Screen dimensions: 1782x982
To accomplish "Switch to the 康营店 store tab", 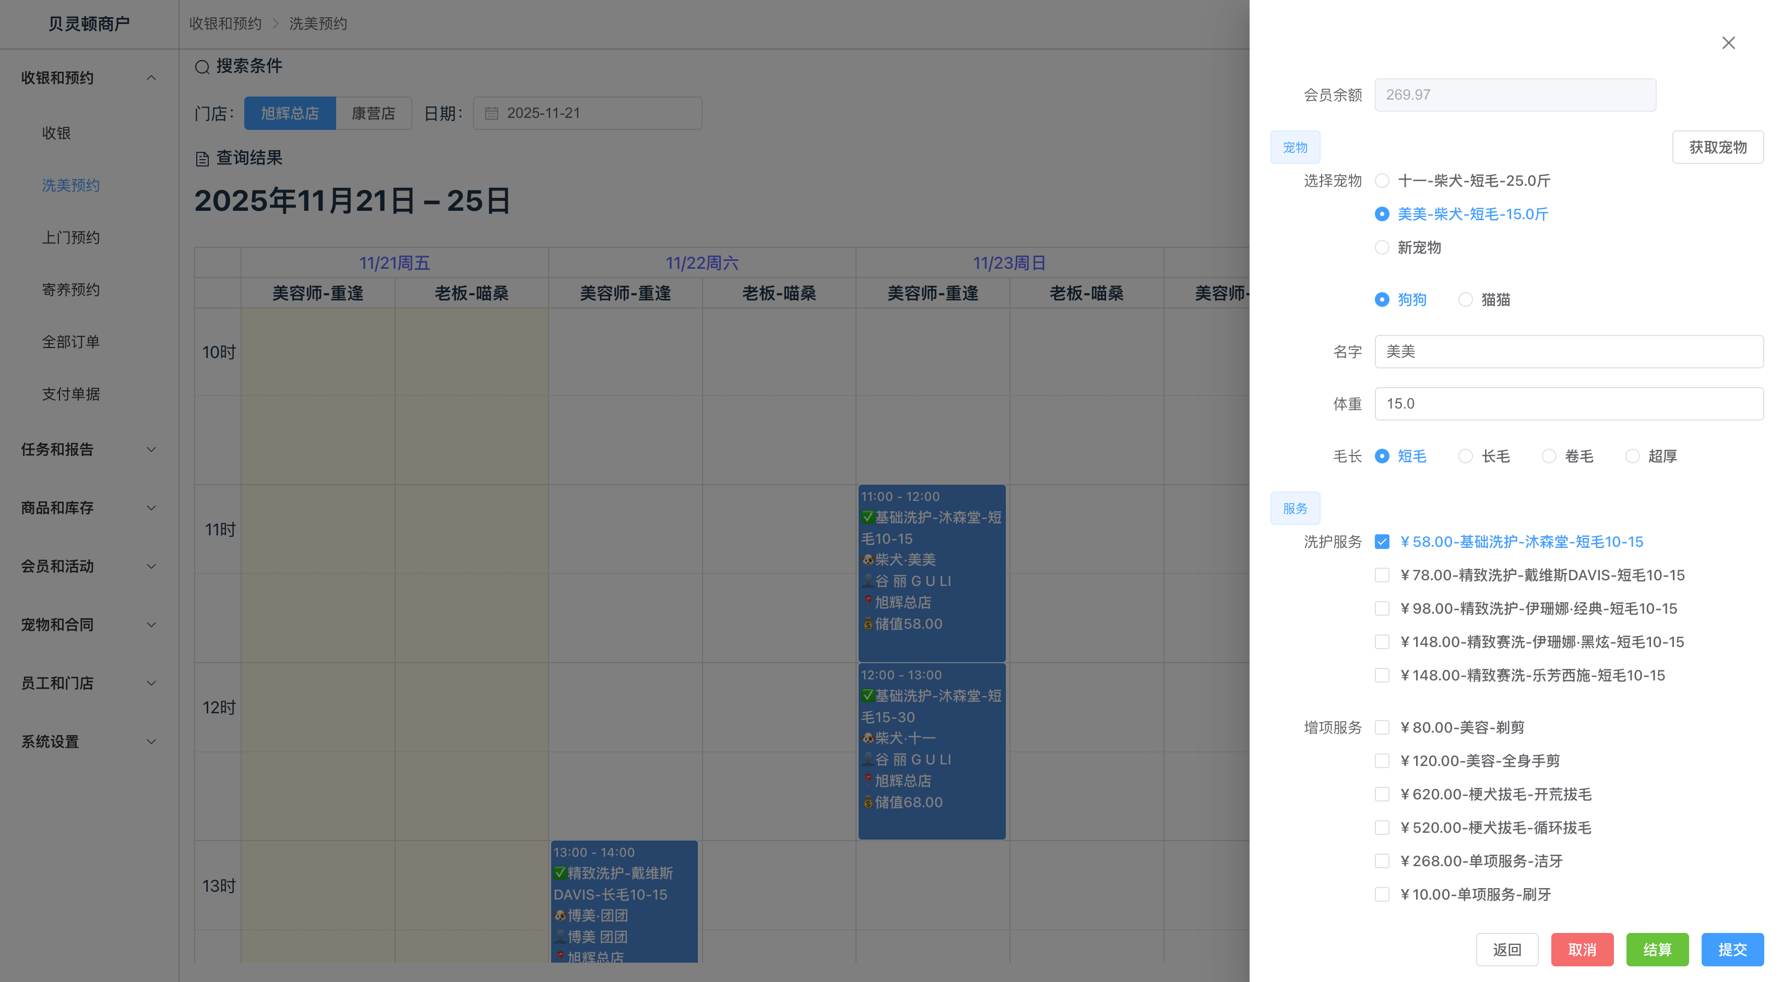I will tap(373, 113).
